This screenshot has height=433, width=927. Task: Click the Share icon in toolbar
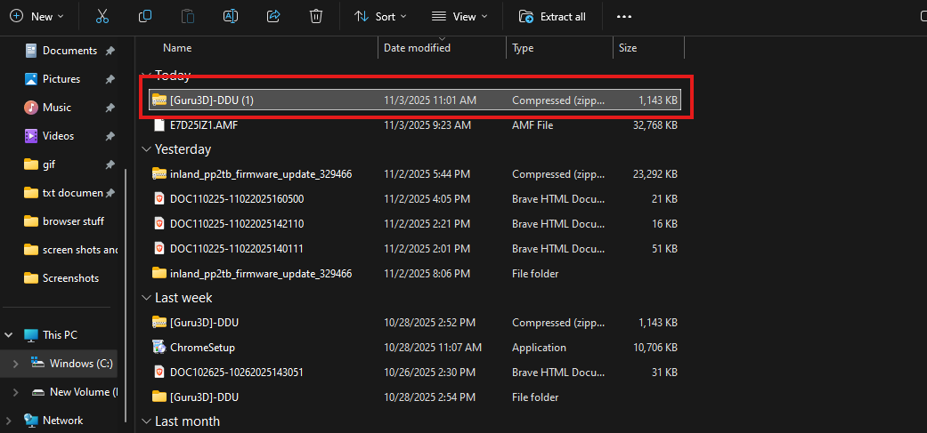[273, 17]
